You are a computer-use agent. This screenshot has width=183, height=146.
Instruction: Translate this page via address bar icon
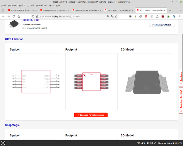pos(108,16)
